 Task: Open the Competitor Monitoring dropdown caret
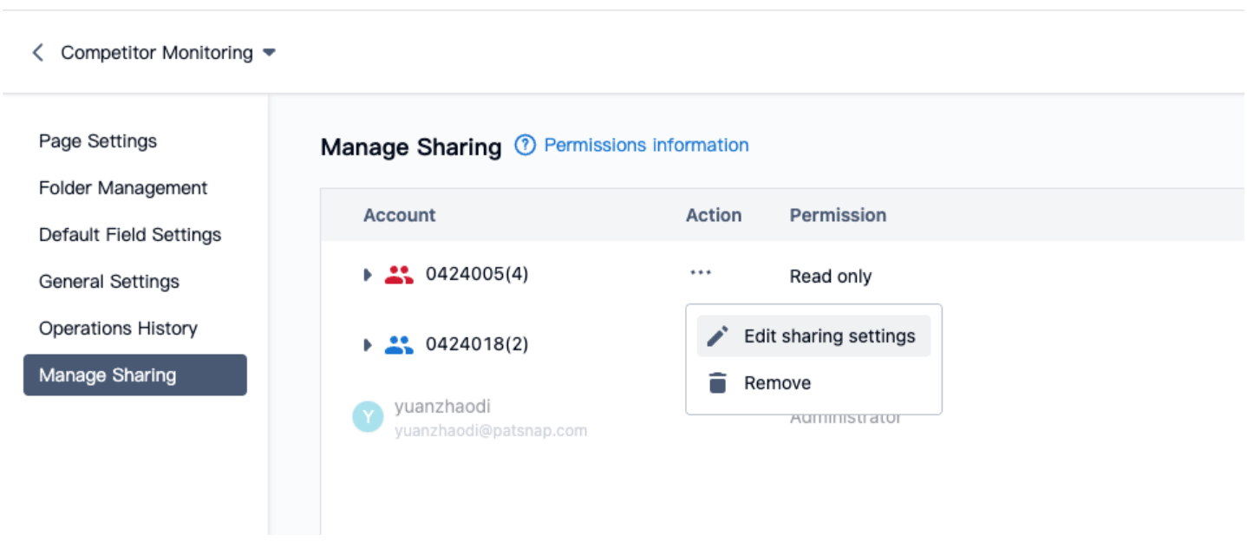tap(269, 53)
